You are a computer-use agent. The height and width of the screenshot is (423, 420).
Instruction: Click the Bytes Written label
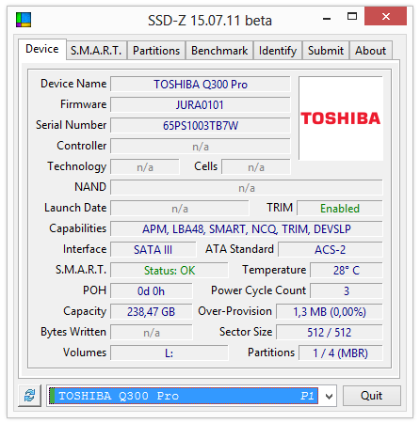click(x=73, y=332)
